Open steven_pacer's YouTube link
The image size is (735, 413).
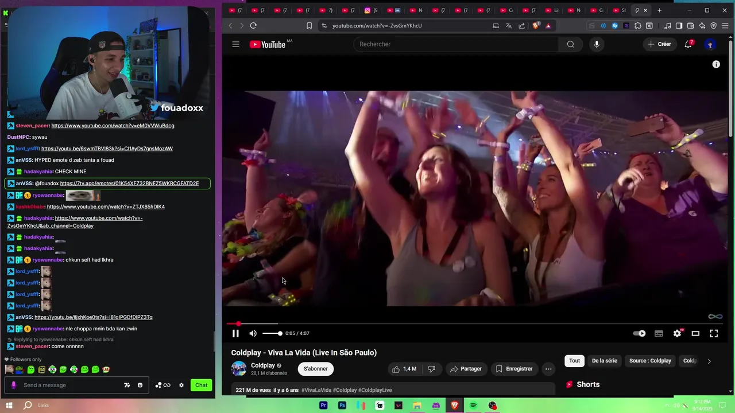[x=113, y=126]
